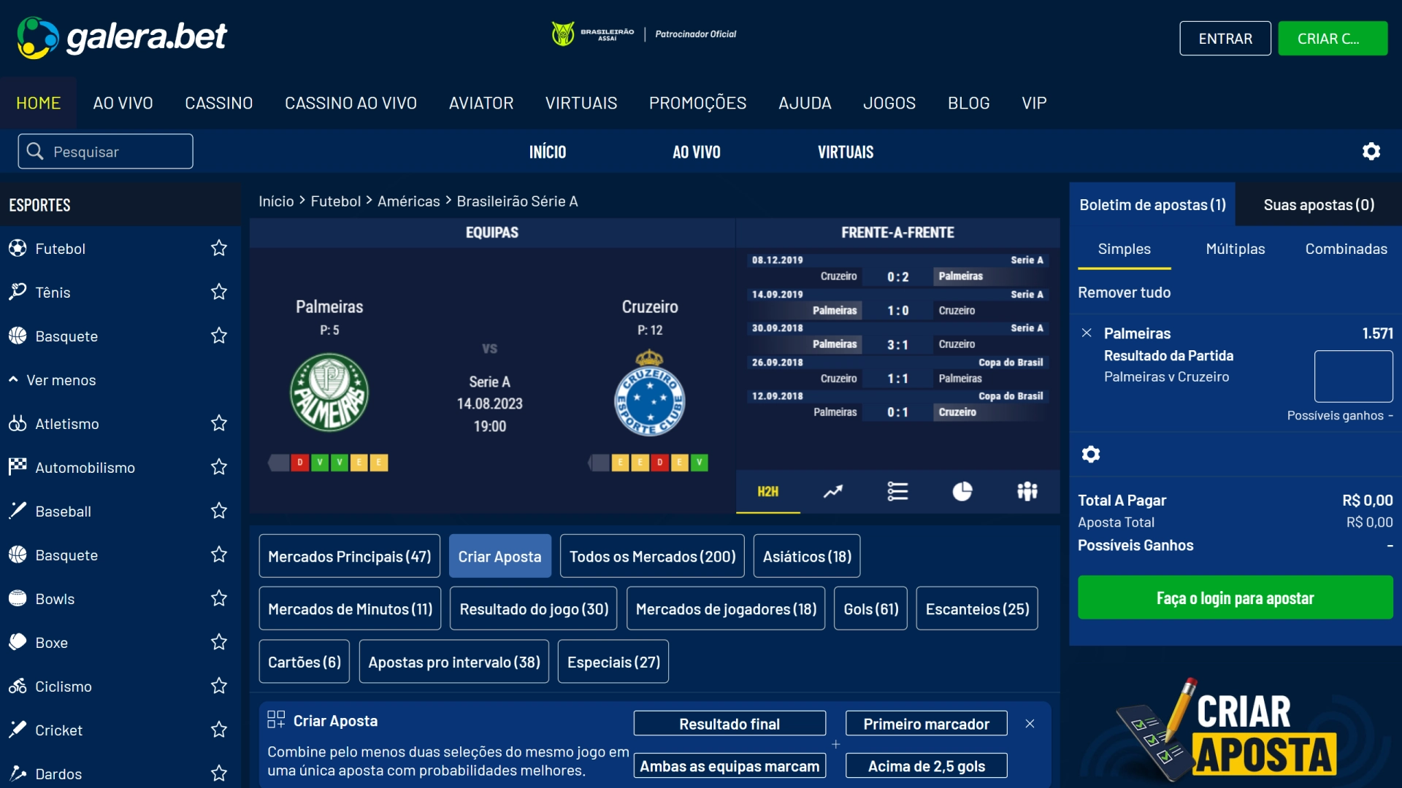Image resolution: width=1402 pixels, height=788 pixels.
Task: Select the Simples bet type tab
Action: tap(1123, 248)
